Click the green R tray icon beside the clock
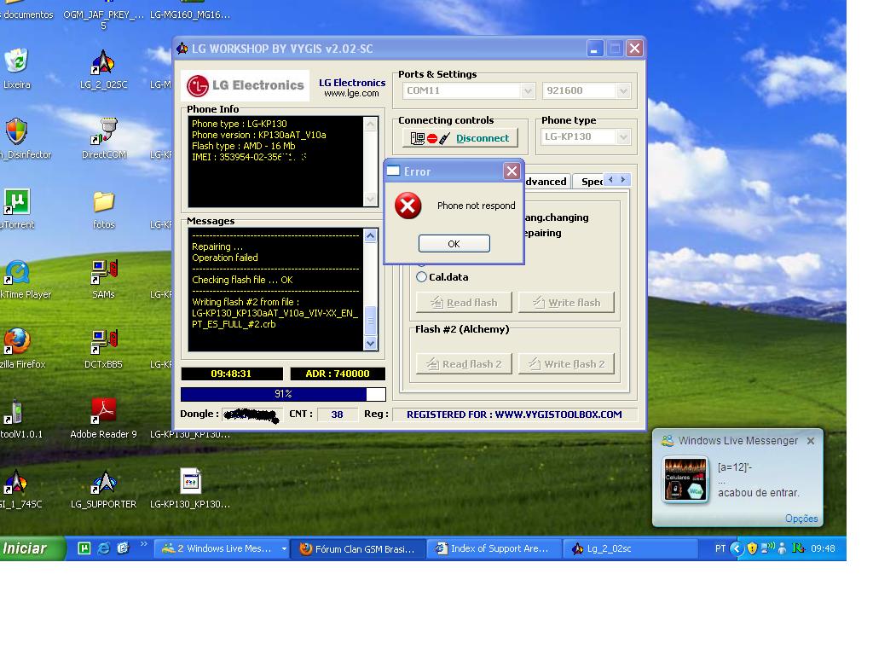The image size is (873, 655). point(798,548)
